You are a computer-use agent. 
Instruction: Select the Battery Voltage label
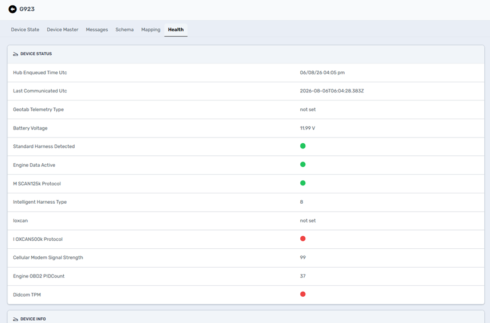pyautogui.click(x=30, y=128)
